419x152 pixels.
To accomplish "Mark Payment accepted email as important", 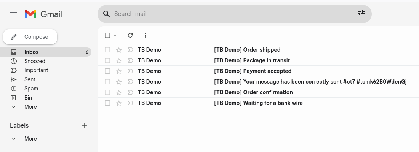I will [x=130, y=71].
